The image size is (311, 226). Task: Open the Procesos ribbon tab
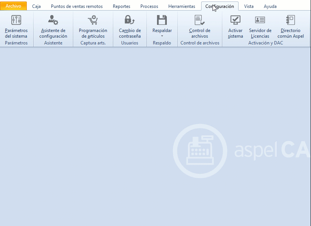[x=149, y=6]
